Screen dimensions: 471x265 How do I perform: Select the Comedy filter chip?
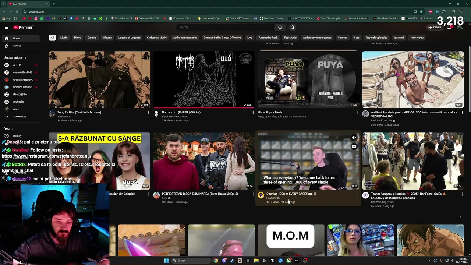tap(343, 38)
